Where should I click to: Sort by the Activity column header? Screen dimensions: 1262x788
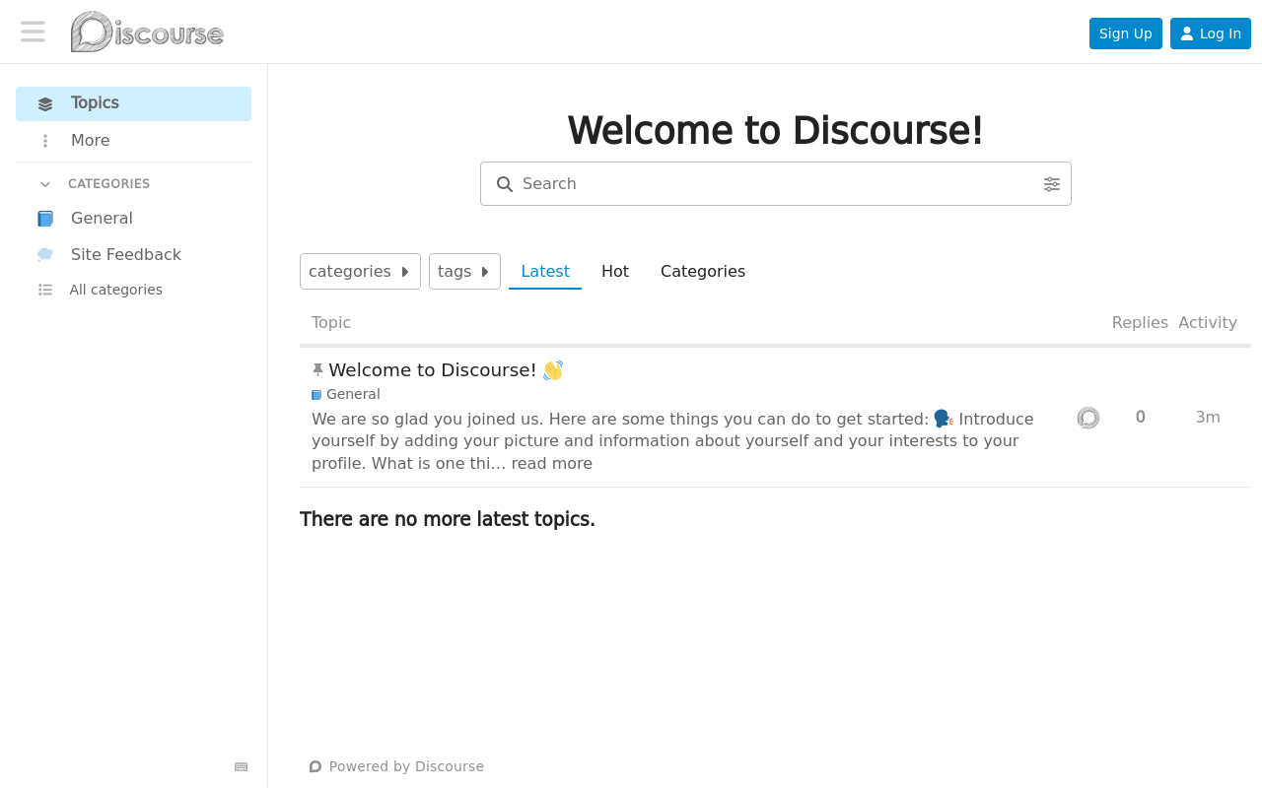tap(1208, 323)
